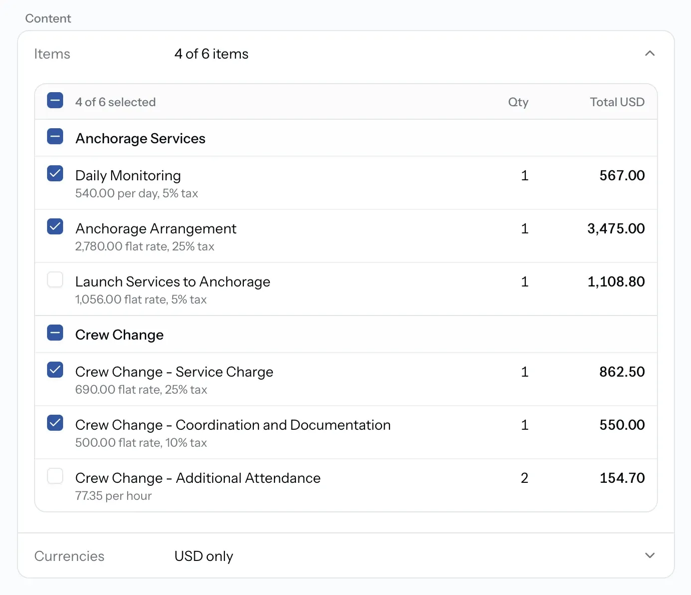Image resolution: width=691 pixels, height=595 pixels.
Task: Click the 862.50 total amount
Action: pyautogui.click(x=622, y=372)
